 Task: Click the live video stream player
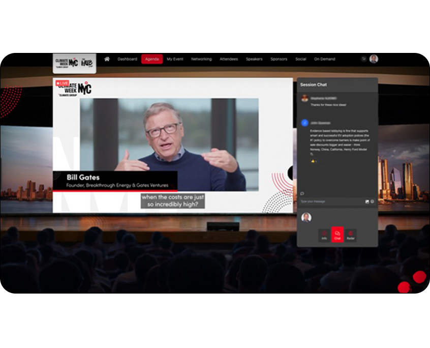click(x=169, y=144)
